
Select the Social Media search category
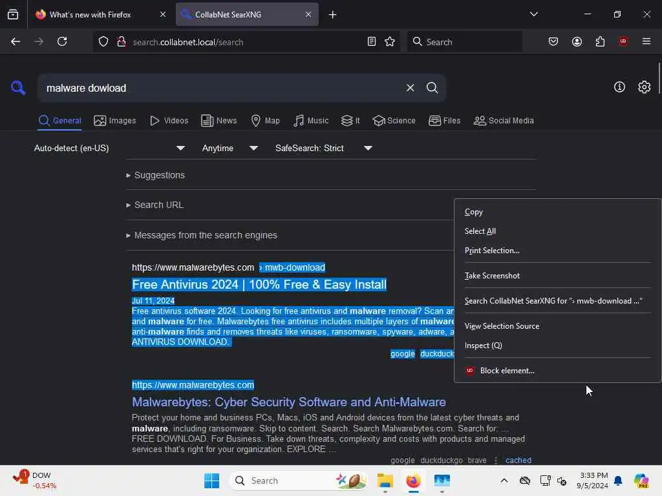pyautogui.click(x=503, y=121)
